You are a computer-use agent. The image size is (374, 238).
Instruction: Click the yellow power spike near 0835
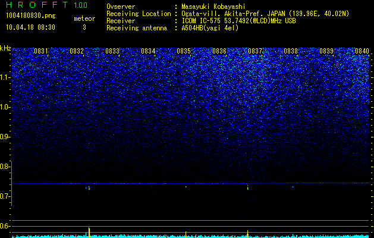pyautogui.click(x=186, y=234)
